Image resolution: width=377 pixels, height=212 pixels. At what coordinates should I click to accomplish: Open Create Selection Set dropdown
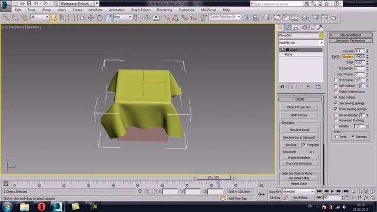coord(224,17)
